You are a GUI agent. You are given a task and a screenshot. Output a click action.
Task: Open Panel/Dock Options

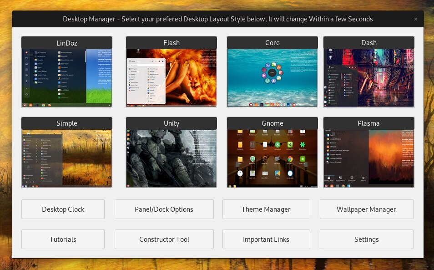click(x=164, y=209)
